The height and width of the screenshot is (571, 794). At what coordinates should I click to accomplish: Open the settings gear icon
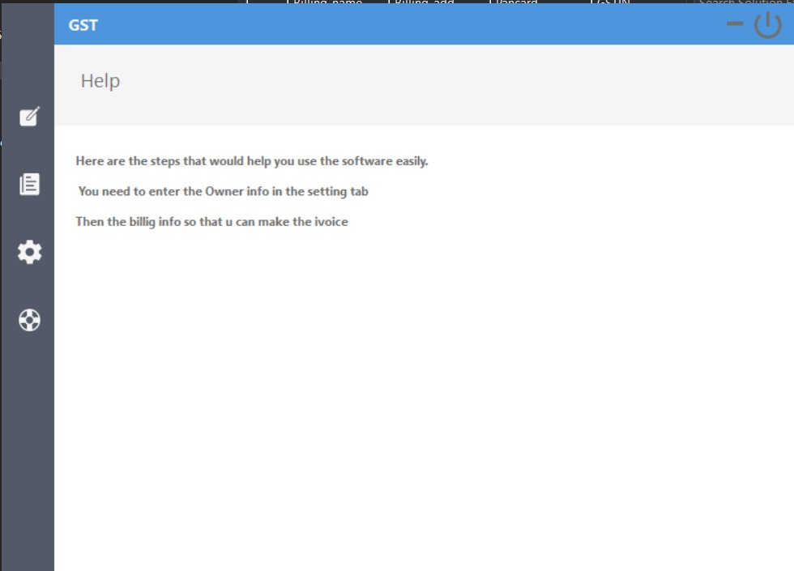point(29,252)
